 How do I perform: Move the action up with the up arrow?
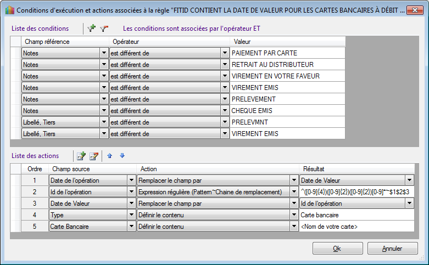pyautogui.click(x=110, y=156)
